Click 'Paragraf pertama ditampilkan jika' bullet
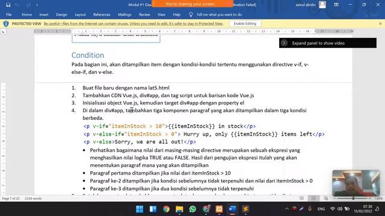 coord(160,173)
